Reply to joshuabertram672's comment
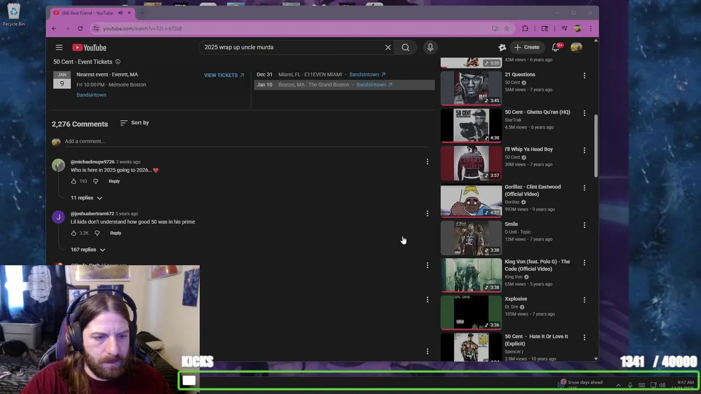701x394 pixels. (116, 233)
